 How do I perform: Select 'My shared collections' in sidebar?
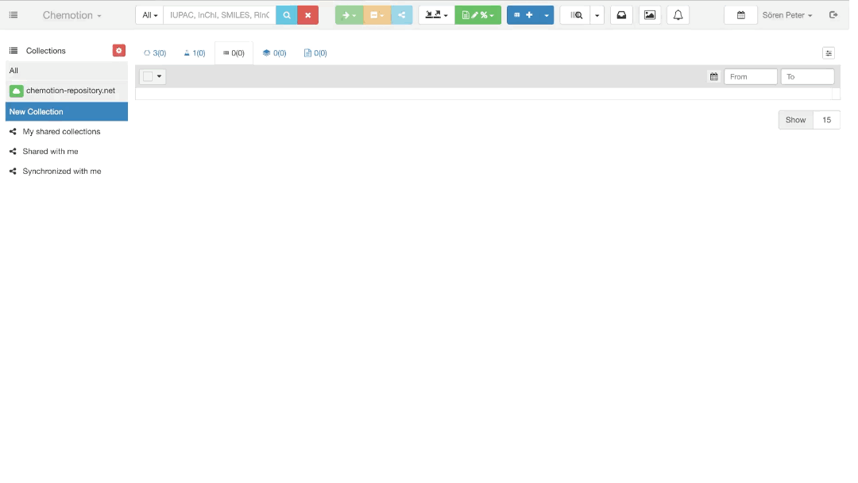click(x=61, y=132)
